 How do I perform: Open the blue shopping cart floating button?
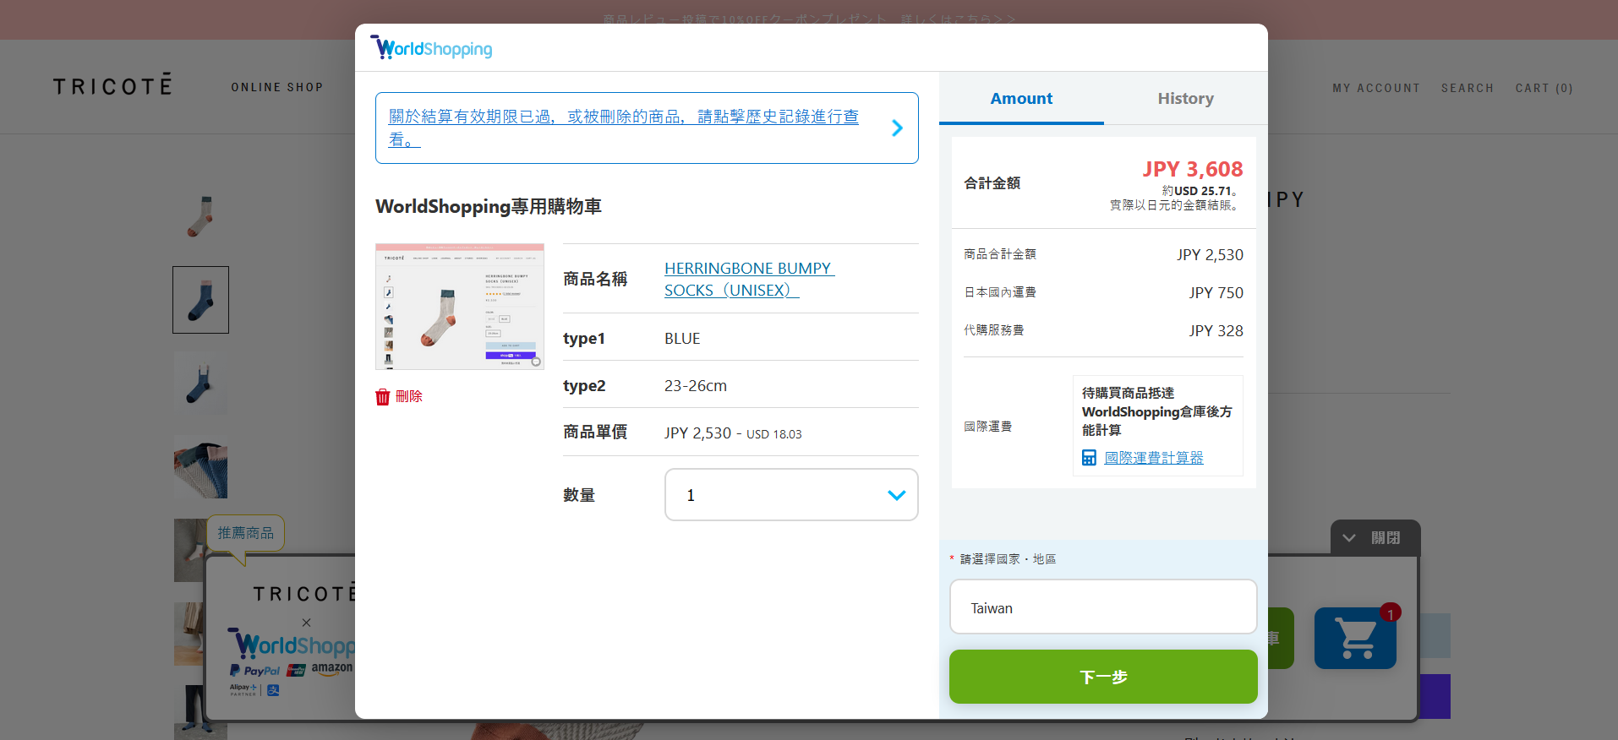coord(1355,638)
